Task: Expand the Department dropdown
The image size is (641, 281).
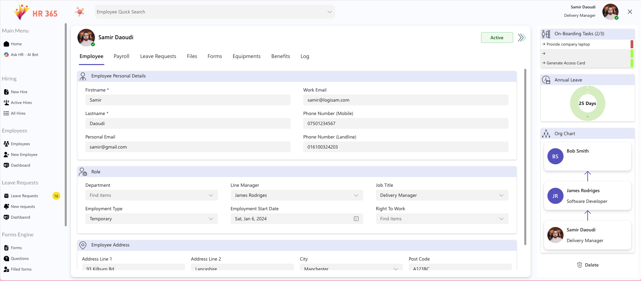Action: click(x=211, y=195)
